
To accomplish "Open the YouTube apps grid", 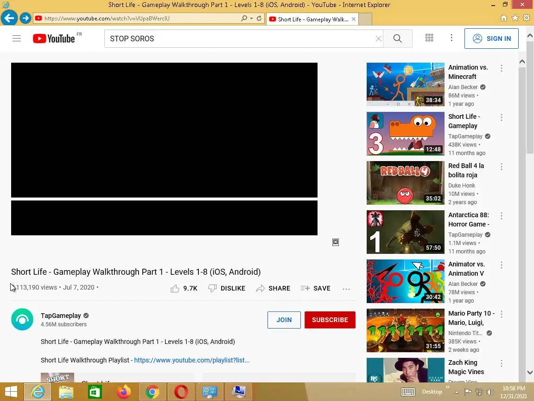I will click(429, 38).
